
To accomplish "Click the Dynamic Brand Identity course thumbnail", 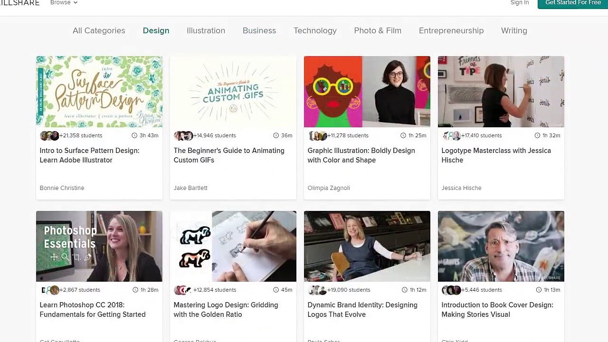I will [x=367, y=247].
